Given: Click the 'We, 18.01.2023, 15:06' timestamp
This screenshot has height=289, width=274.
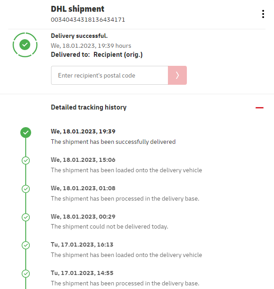Looking at the screenshot, I should pyautogui.click(x=83, y=160).
